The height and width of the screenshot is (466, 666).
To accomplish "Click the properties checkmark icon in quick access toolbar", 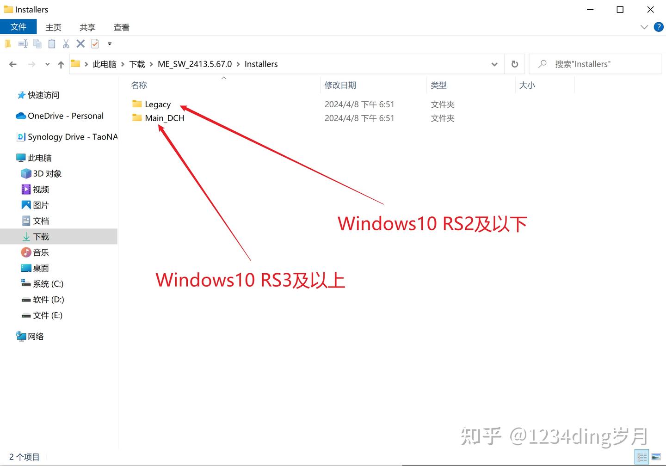I will tap(95, 43).
